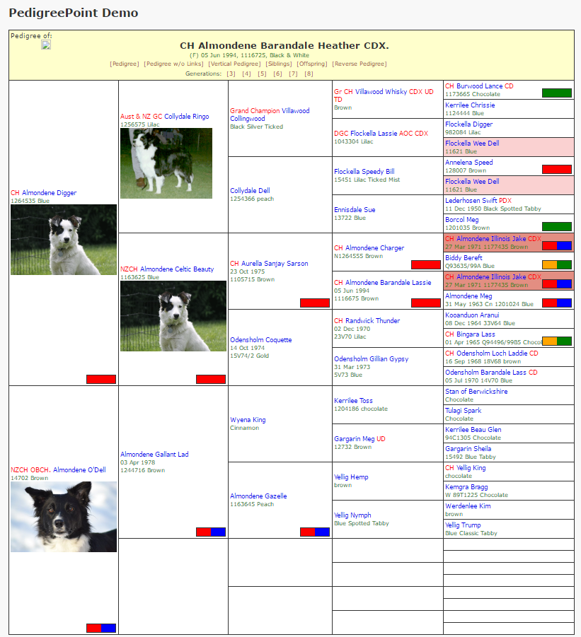Click the orange-green swatch beside Bingara Lass
The height and width of the screenshot is (637, 581).
(x=557, y=341)
